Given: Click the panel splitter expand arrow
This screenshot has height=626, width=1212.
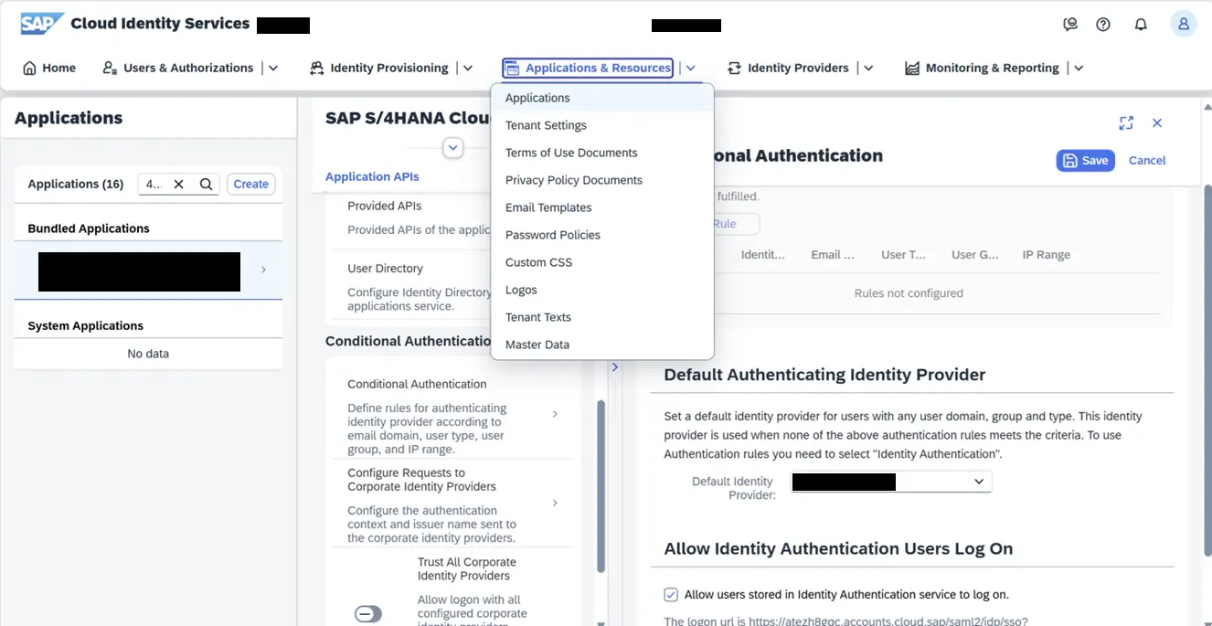Looking at the screenshot, I should tap(614, 367).
